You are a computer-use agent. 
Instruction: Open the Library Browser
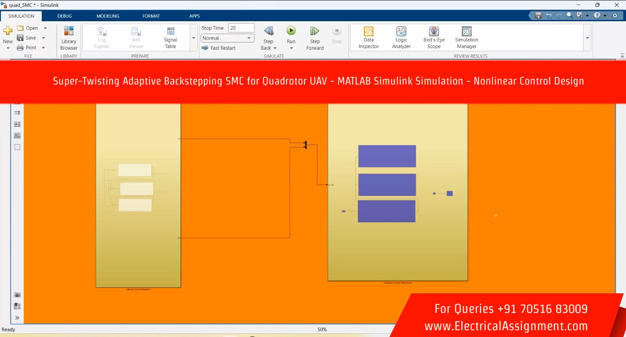(x=69, y=37)
